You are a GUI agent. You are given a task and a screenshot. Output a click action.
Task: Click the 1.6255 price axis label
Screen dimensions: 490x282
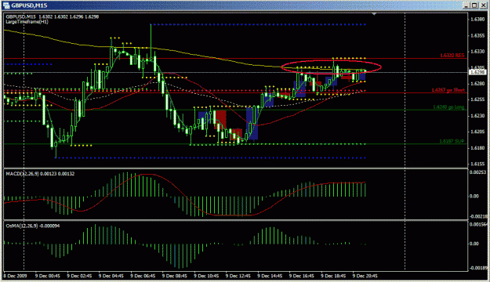point(477,99)
